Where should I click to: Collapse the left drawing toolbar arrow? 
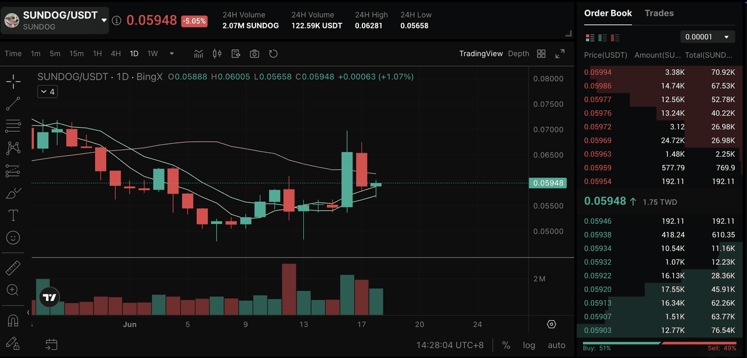click(28, 313)
